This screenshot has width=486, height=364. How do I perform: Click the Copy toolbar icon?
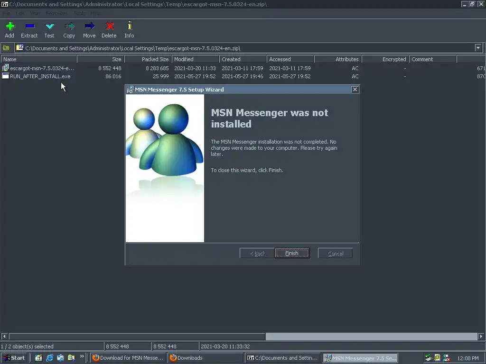[69, 26]
